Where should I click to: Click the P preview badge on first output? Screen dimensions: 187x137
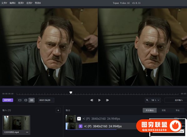(x=79, y=119)
